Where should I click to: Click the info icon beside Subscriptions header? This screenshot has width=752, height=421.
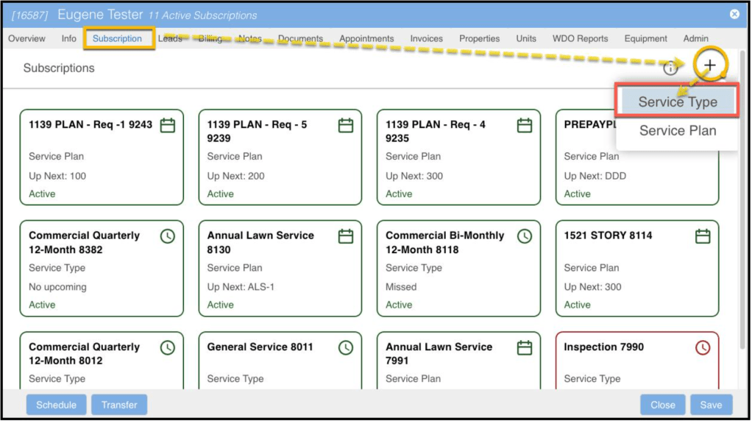point(670,68)
